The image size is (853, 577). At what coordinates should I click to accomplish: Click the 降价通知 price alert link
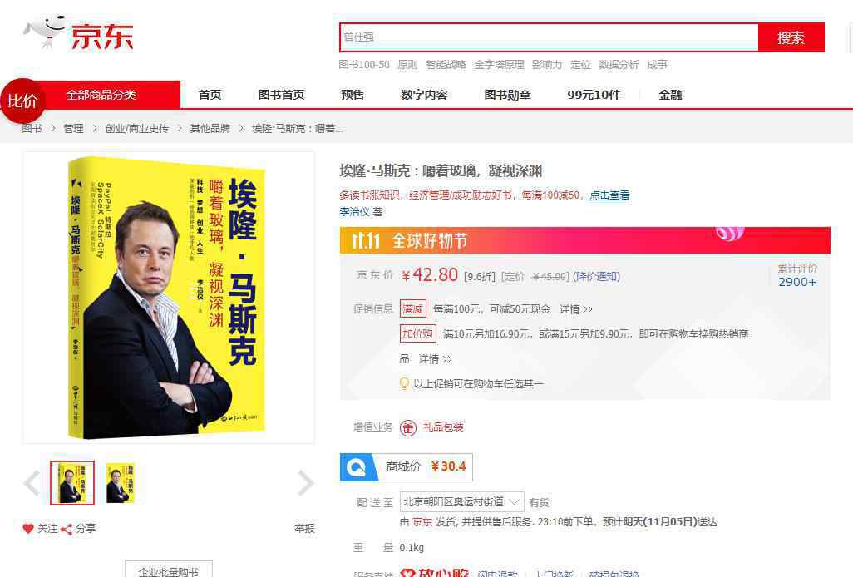(596, 276)
